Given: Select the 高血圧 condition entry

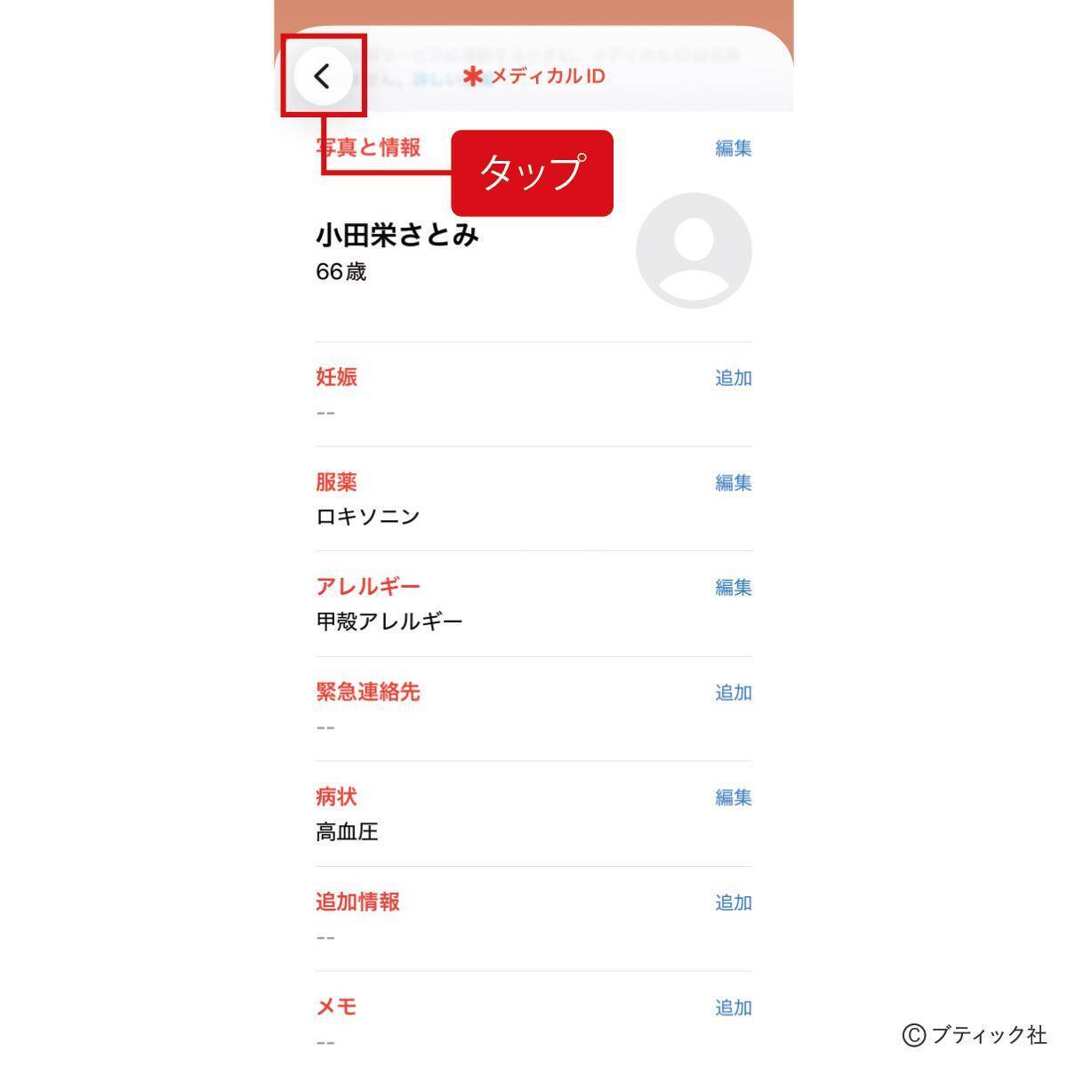Looking at the screenshot, I should coord(347,832).
